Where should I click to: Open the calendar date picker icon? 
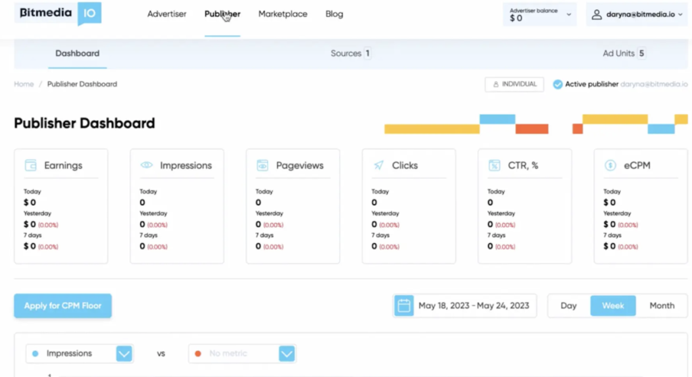point(403,305)
